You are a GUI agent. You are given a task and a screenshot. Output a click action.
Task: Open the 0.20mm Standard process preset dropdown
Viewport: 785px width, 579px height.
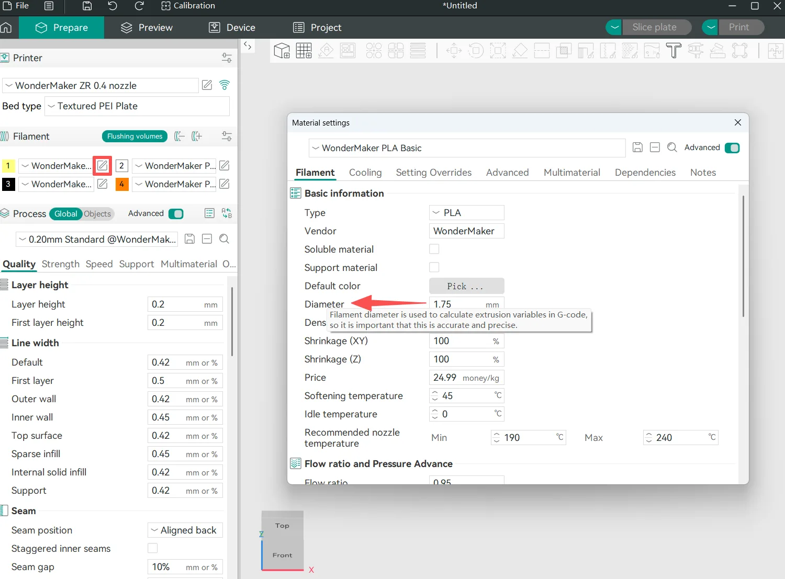pos(97,239)
